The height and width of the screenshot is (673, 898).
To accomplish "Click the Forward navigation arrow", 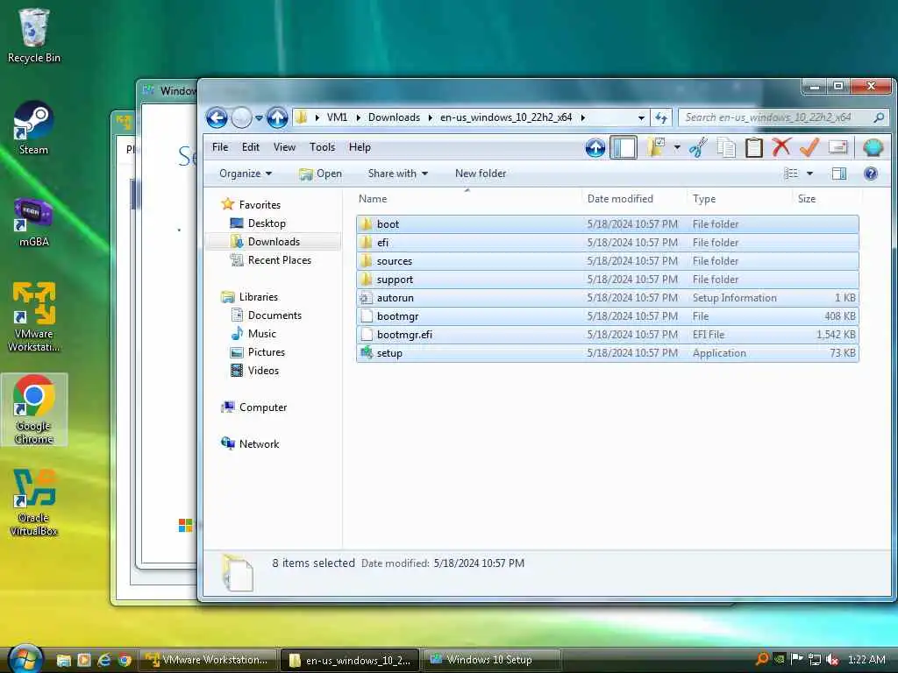I will 242,118.
